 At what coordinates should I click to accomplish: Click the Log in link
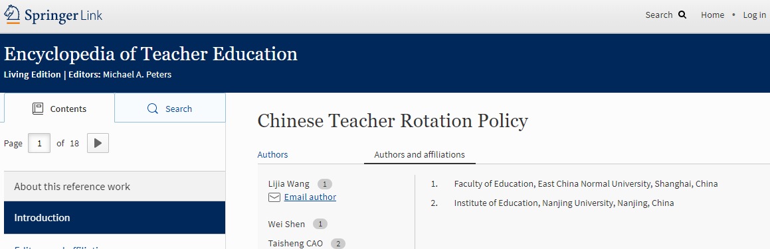tap(754, 15)
